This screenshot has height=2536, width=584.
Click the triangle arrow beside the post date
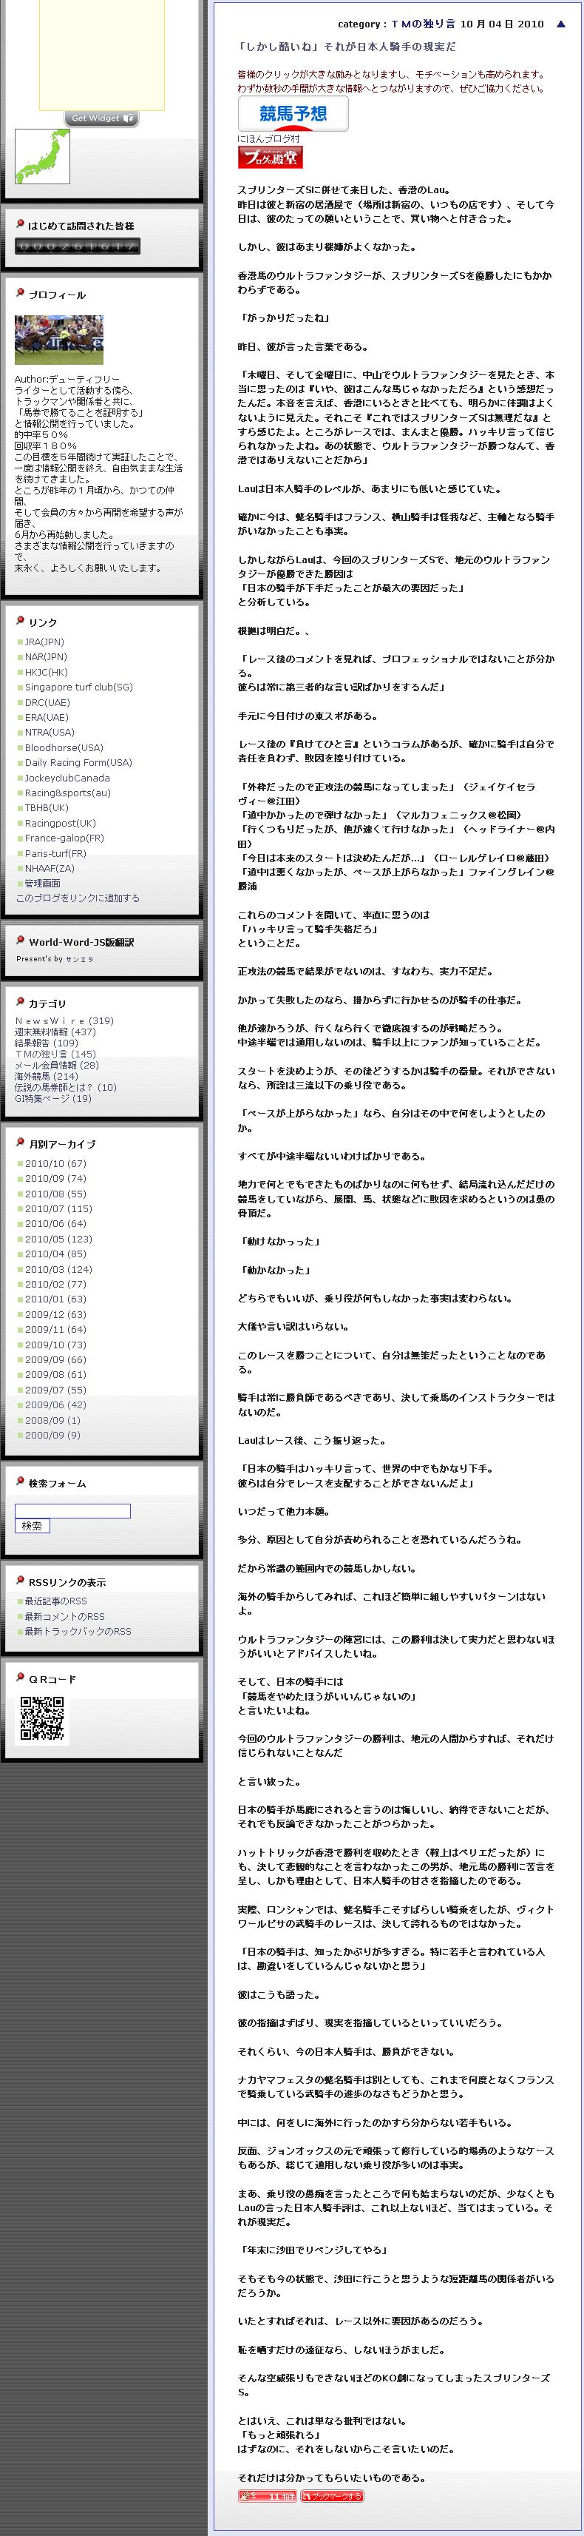pos(561,24)
